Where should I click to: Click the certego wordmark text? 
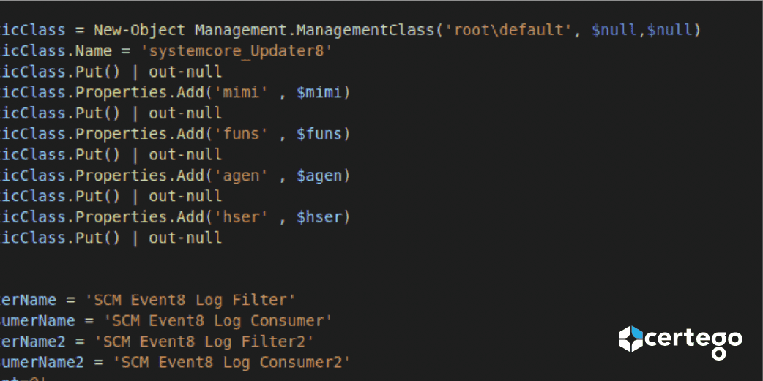point(693,340)
